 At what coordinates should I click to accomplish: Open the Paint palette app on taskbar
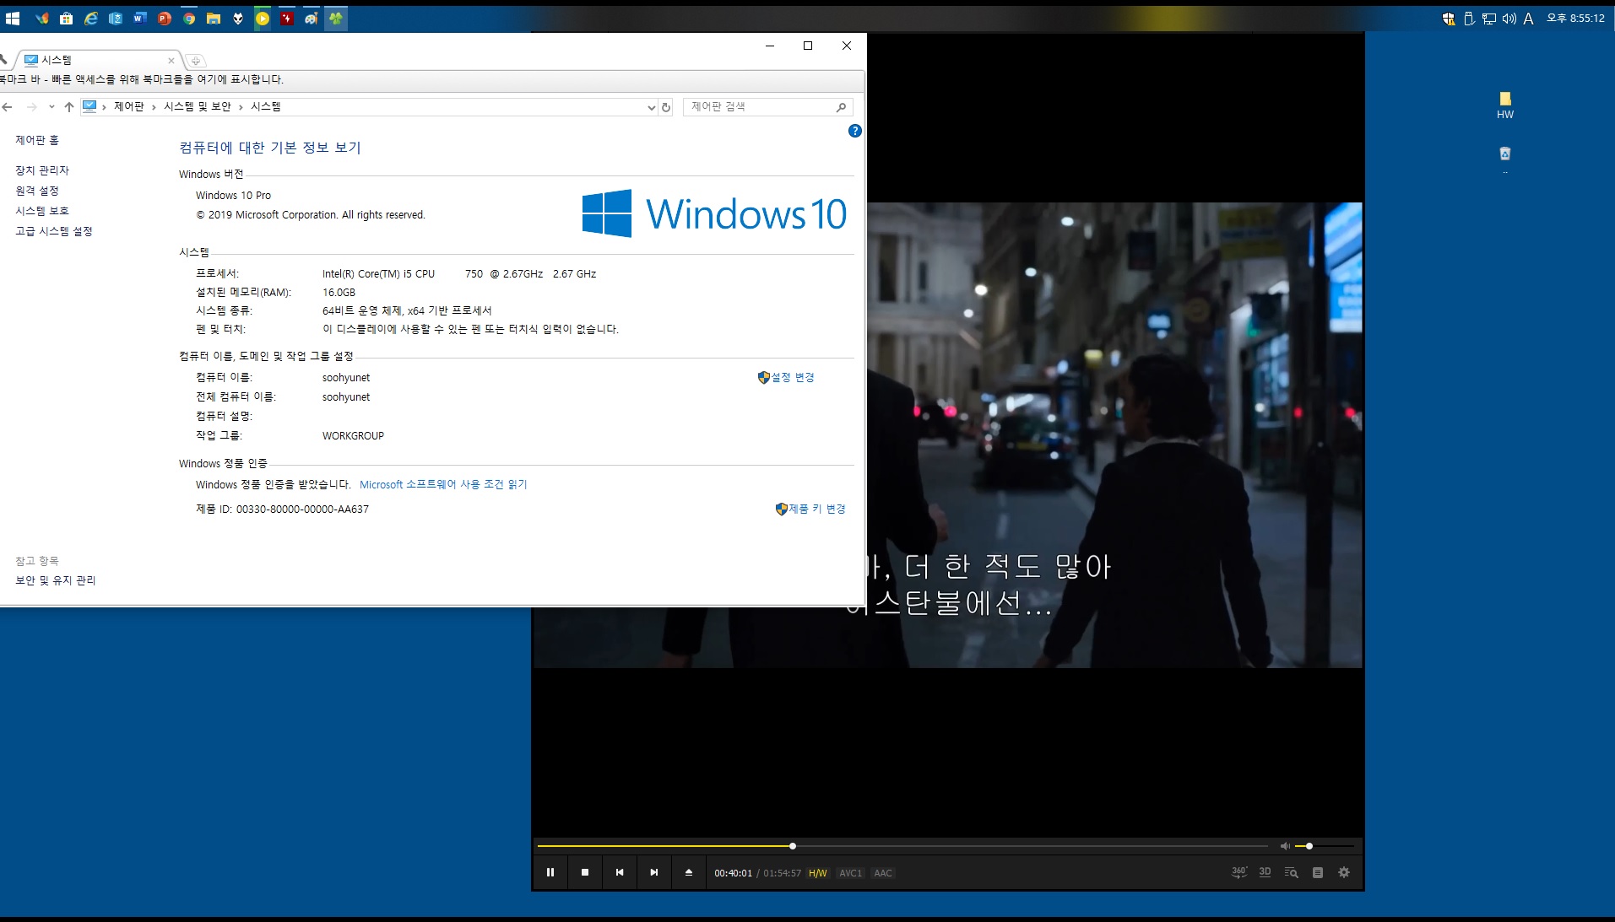point(312,19)
